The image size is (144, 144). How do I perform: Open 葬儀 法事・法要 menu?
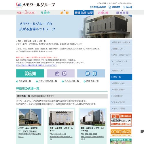pos(84,13)
